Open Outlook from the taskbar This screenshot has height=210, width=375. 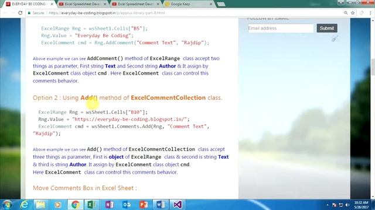pyautogui.click(x=127, y=205)
